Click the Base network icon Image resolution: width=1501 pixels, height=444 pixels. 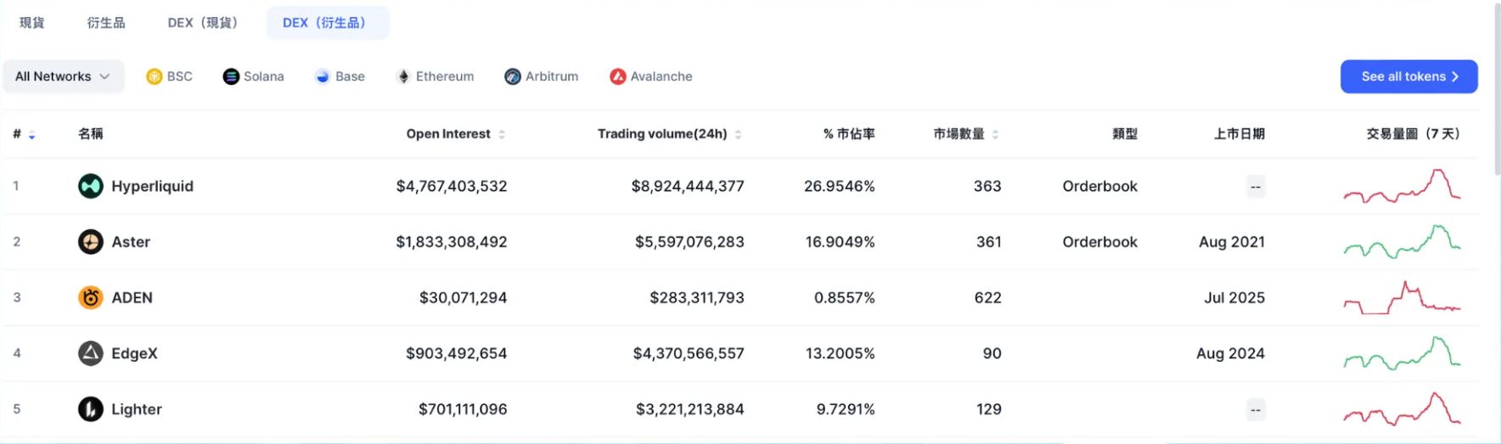(x=323, y=76)
